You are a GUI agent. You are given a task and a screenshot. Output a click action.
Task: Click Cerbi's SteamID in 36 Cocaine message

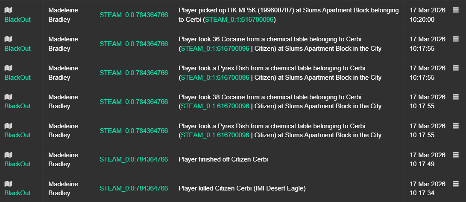[x=215, y=49]
